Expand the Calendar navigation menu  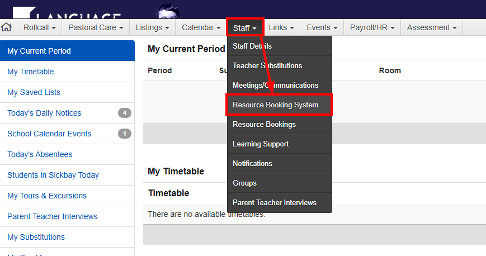201,27
